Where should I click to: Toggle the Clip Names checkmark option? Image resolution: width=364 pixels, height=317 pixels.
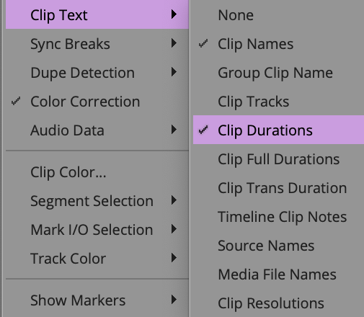point(278,43)
